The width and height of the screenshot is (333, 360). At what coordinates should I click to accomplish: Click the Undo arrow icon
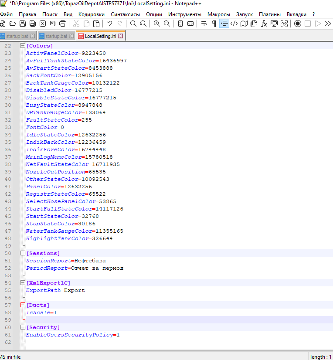109,24
